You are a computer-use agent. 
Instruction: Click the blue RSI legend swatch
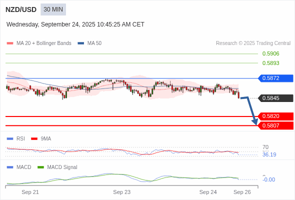10,139
